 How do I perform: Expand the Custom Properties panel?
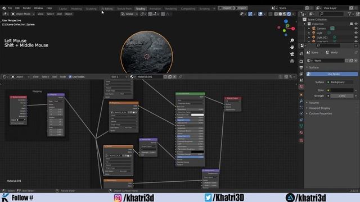coord(320,113)
